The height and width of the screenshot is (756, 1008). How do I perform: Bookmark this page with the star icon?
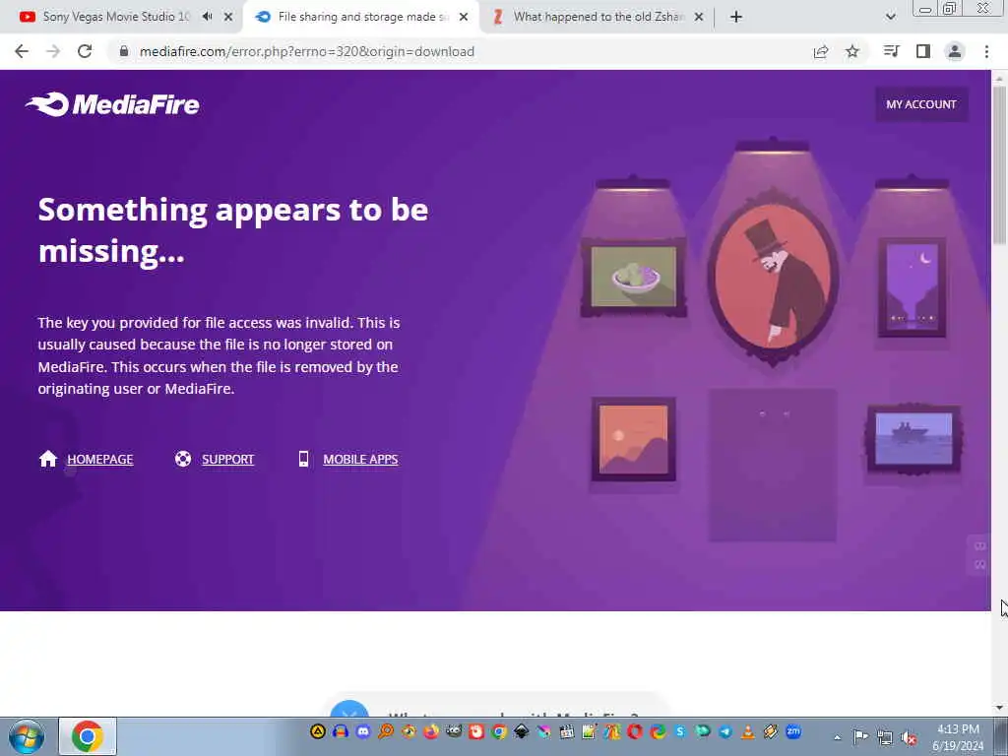coord(852,51)
